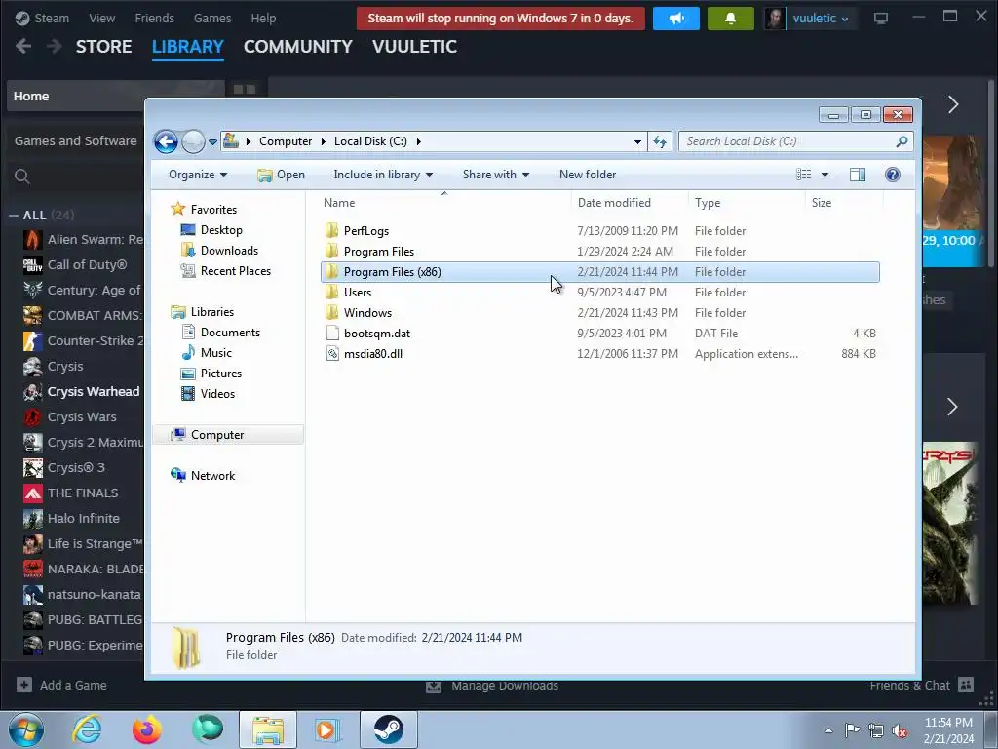Click the Change your view icon
The height and width of the screenshot is (749, 998).
pyautogui.click(x=804, y=175)
